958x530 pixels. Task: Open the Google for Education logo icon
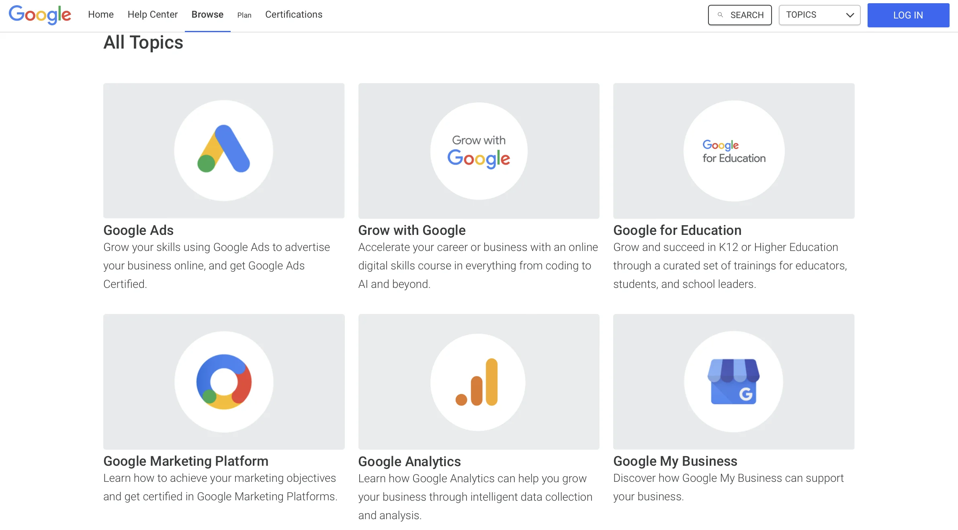[734, 151]
